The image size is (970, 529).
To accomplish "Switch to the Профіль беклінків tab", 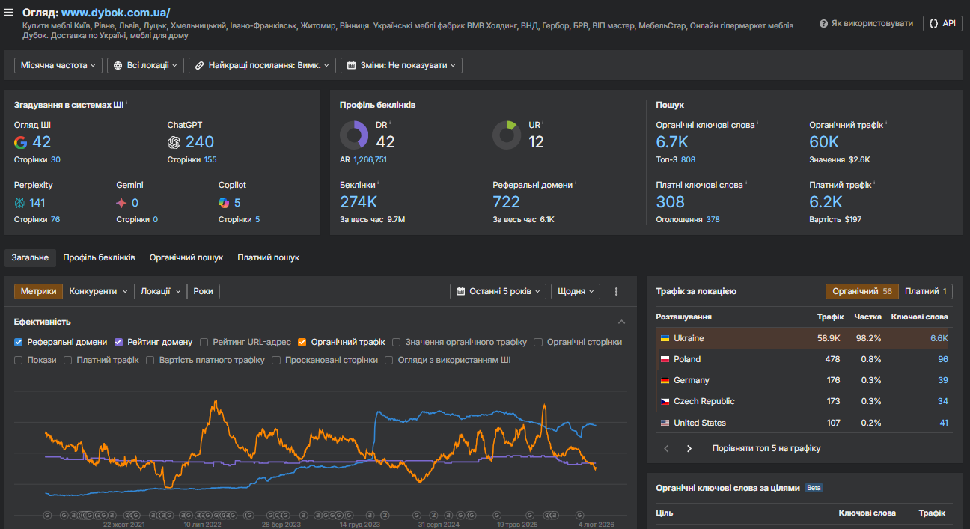I will (99, 257).
